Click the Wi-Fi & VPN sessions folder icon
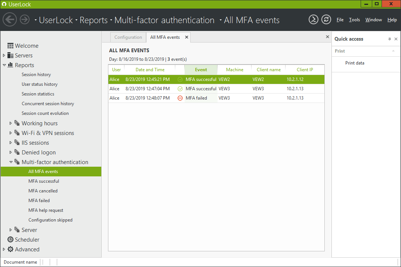Viewport: 401px width, 267px height. [x=17, y=133]
